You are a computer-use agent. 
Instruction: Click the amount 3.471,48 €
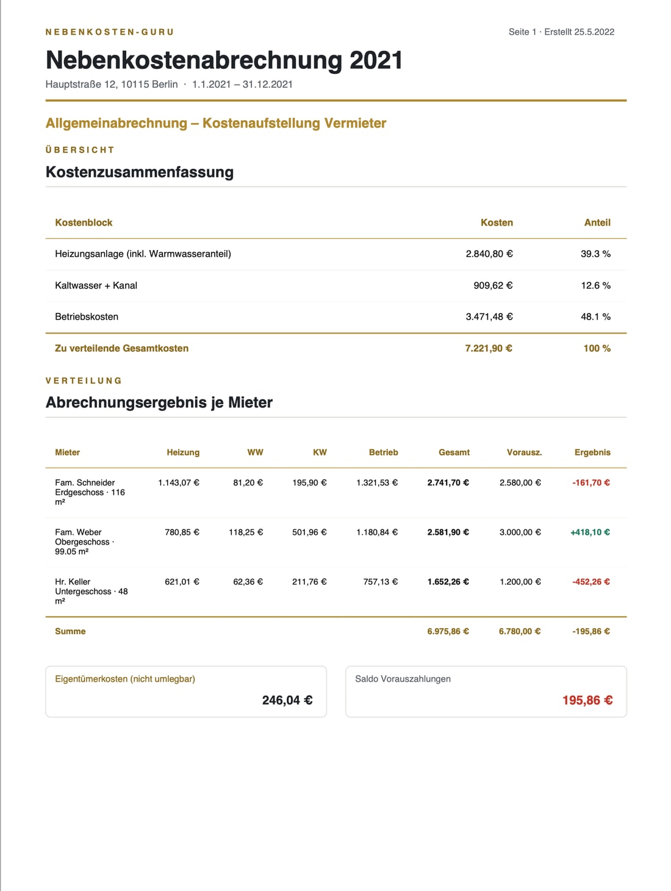pos(489,317)
